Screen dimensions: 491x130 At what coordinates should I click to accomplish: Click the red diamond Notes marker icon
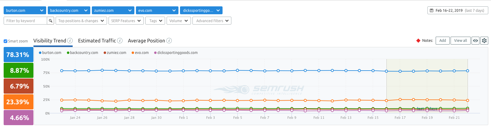click(x=418, y=41)
